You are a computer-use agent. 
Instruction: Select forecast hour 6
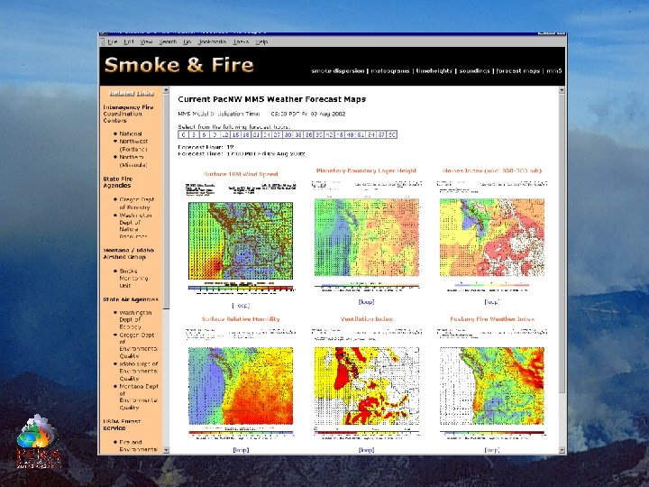click(205, 134)
